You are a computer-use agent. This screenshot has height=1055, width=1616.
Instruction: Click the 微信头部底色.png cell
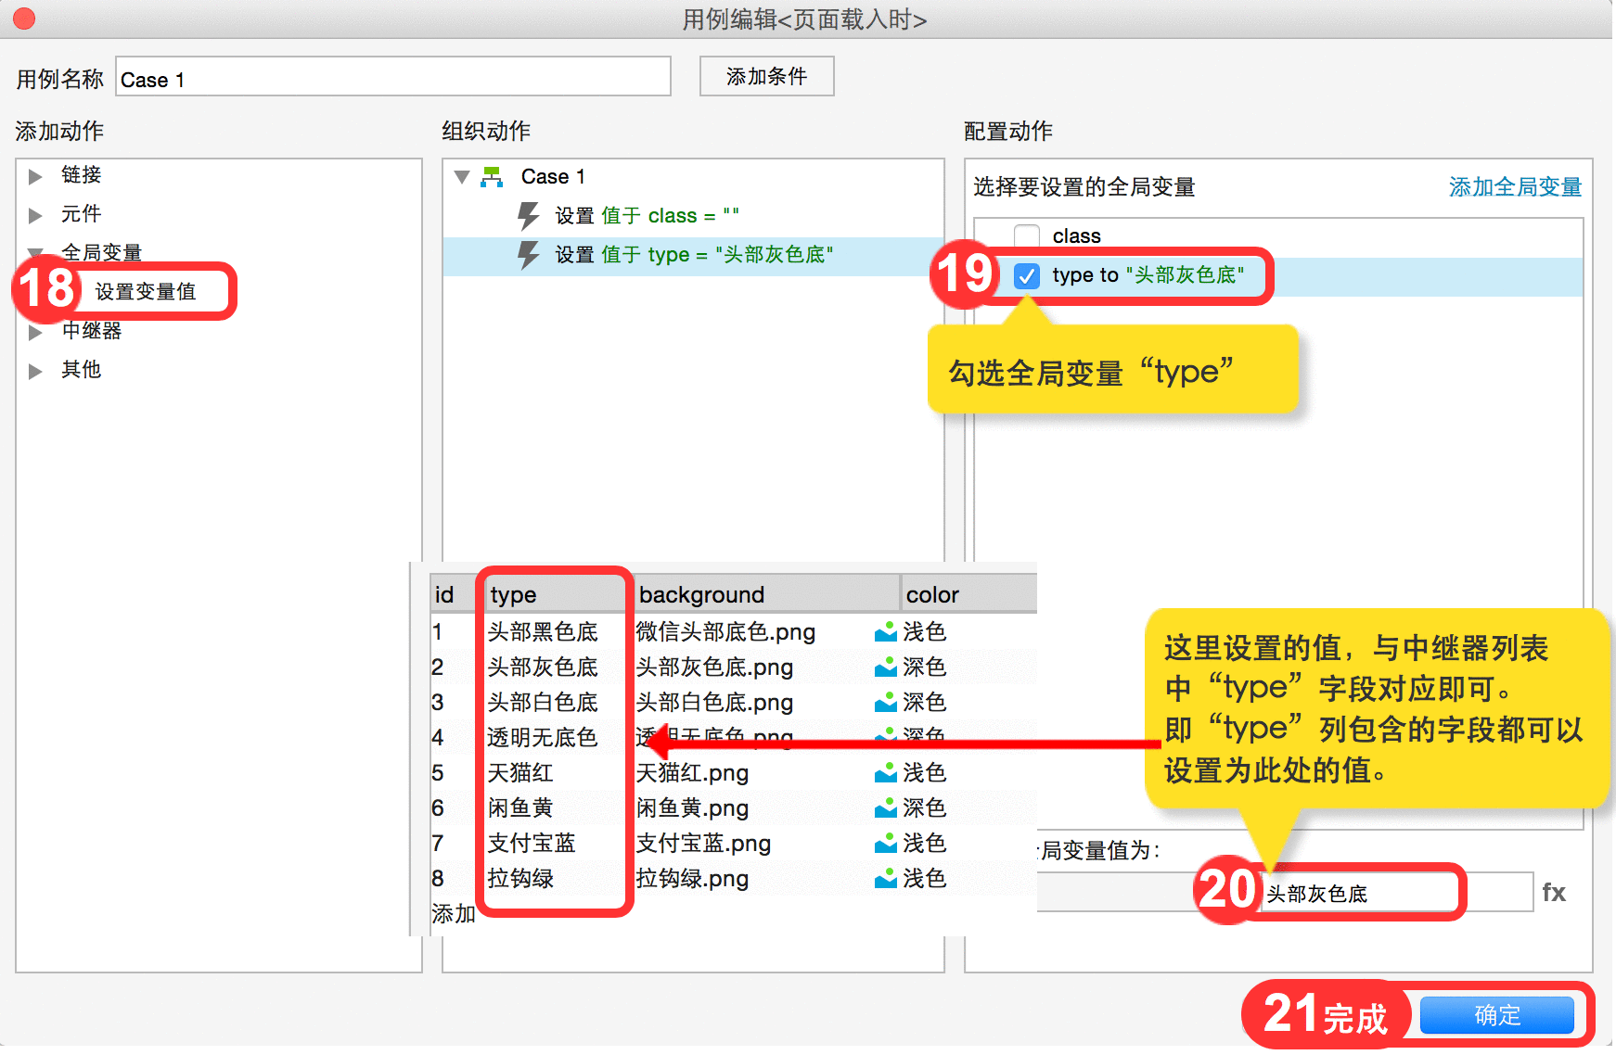click(x=725, y=632)
